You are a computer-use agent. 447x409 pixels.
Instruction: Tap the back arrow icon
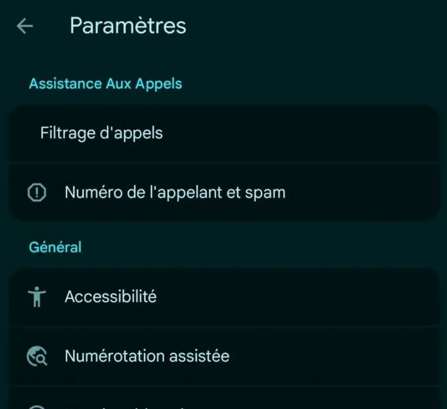[x=24, y=26]
